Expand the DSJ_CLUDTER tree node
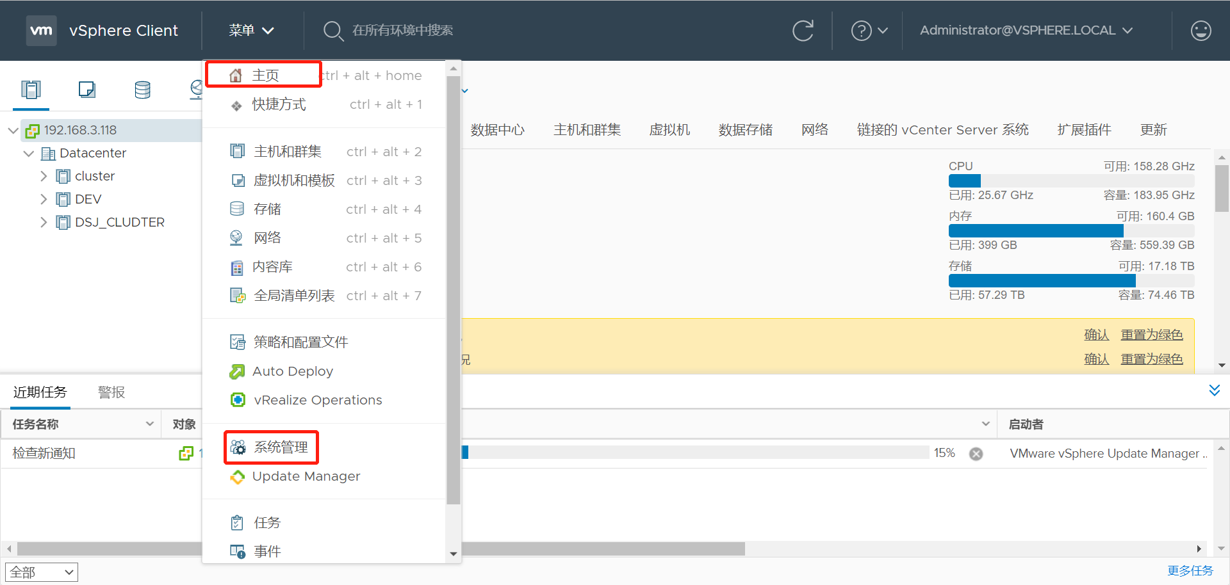This screenshot has height=585, width=1230. 44,222
